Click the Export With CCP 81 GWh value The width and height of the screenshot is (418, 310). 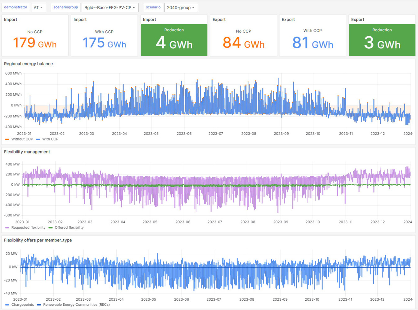click(312, 43)
